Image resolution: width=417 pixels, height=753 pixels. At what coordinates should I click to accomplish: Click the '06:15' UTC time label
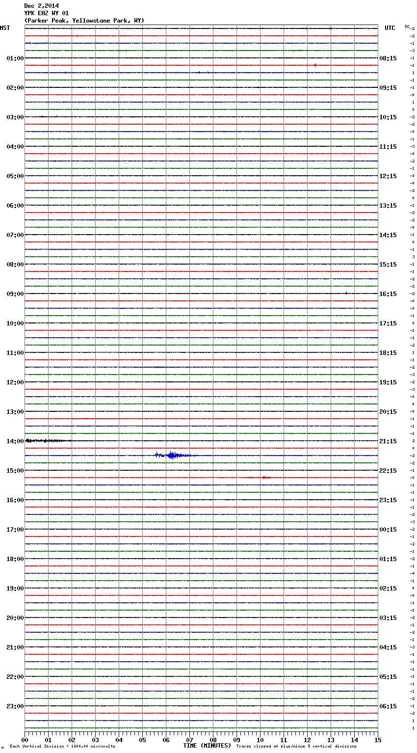[x=388, y=706]
